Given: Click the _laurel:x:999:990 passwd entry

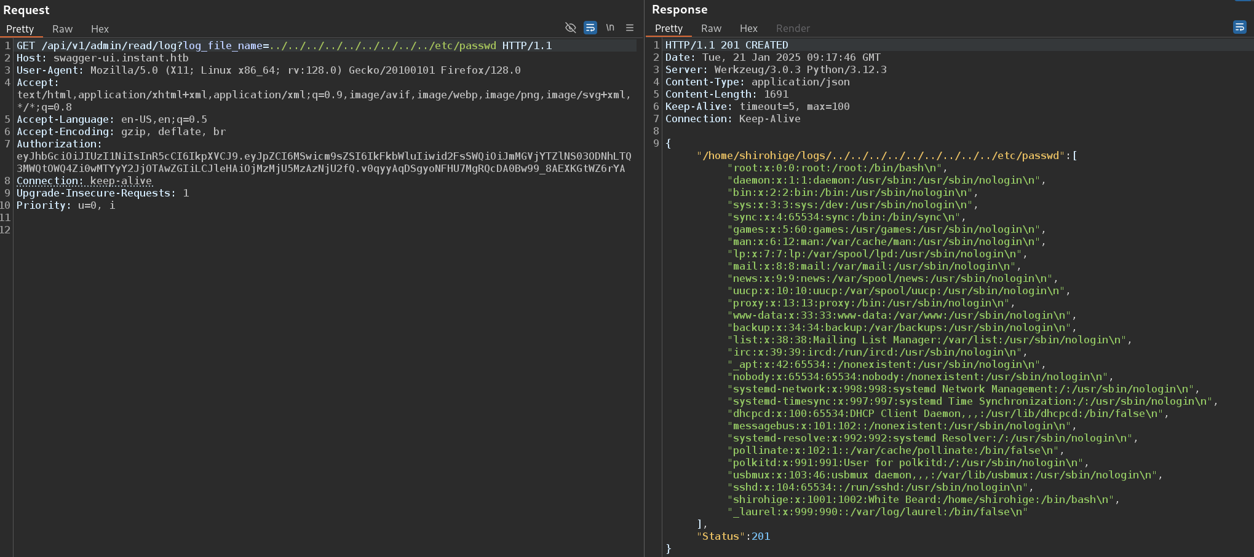Looking at the screenshot, I should [877, 512].
